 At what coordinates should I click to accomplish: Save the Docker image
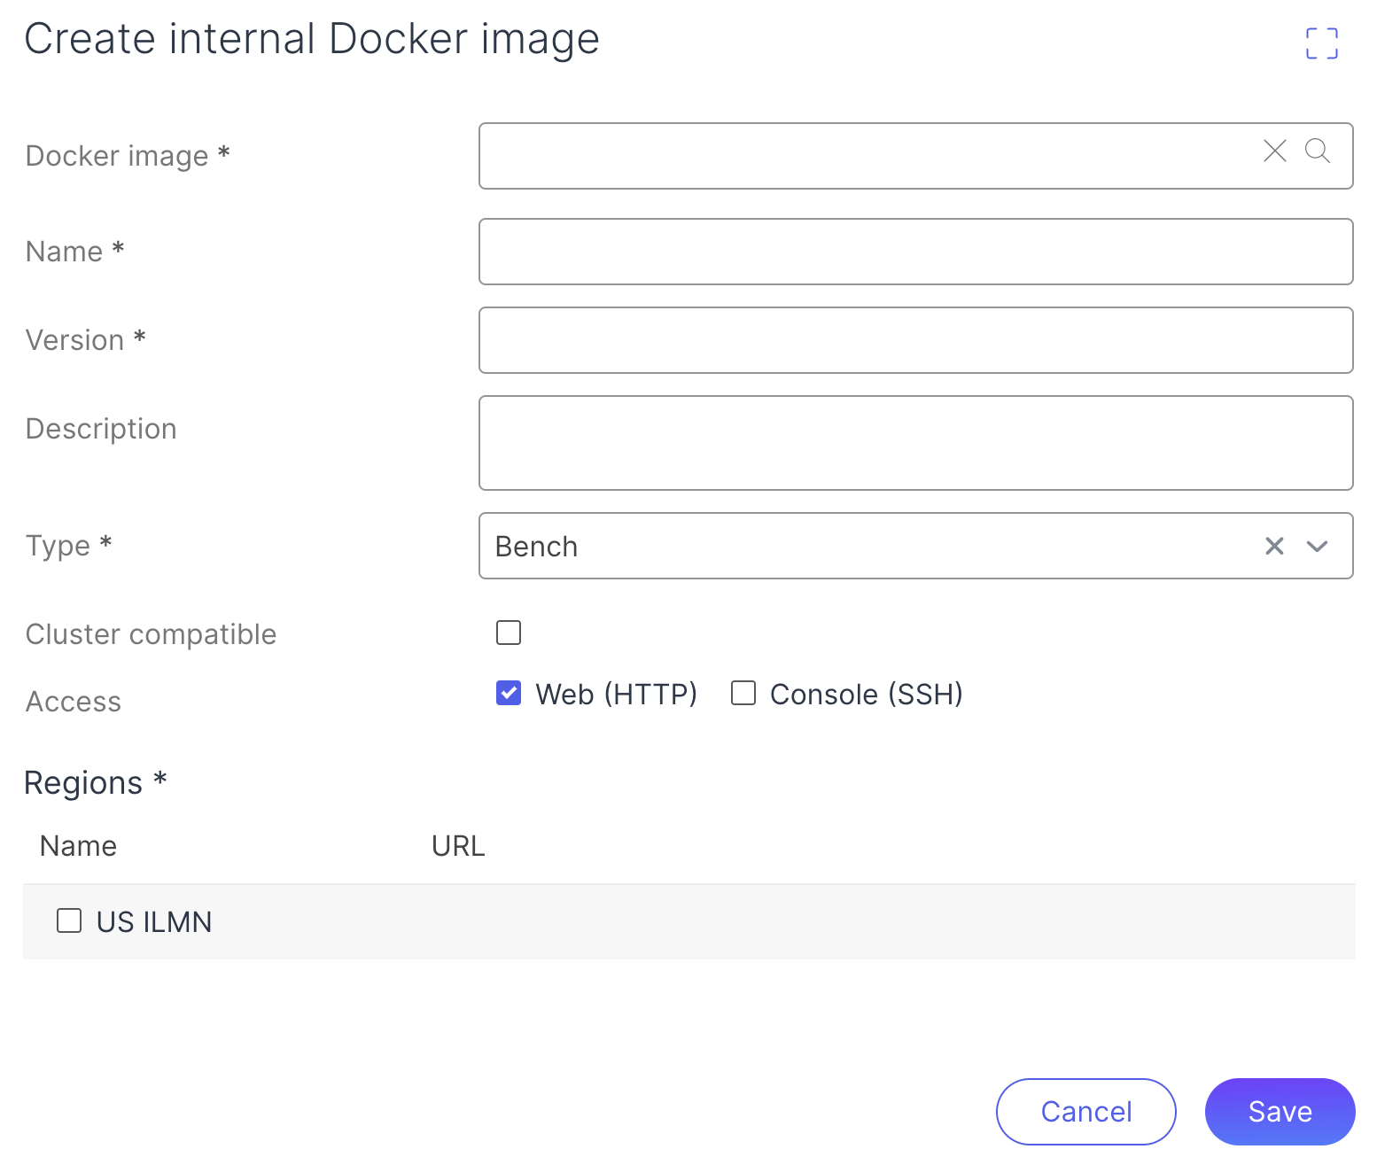point(1280,1111)
